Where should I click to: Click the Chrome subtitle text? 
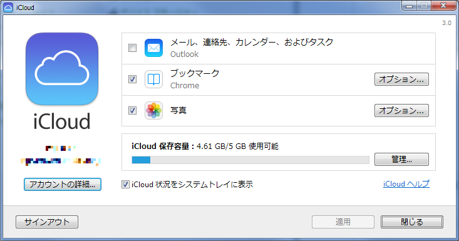(185, 86)
